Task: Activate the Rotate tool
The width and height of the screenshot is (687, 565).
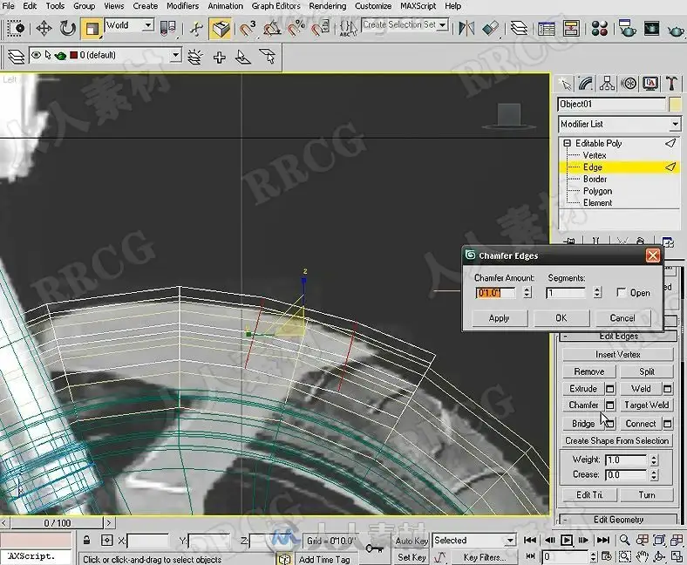Action: pos(67,29)
